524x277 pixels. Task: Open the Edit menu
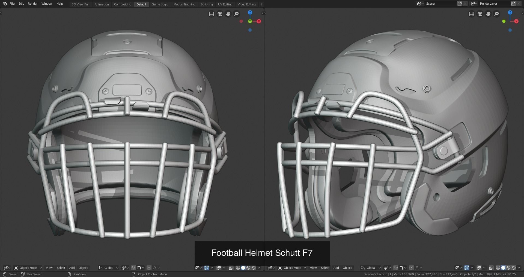tap(21, 4)
